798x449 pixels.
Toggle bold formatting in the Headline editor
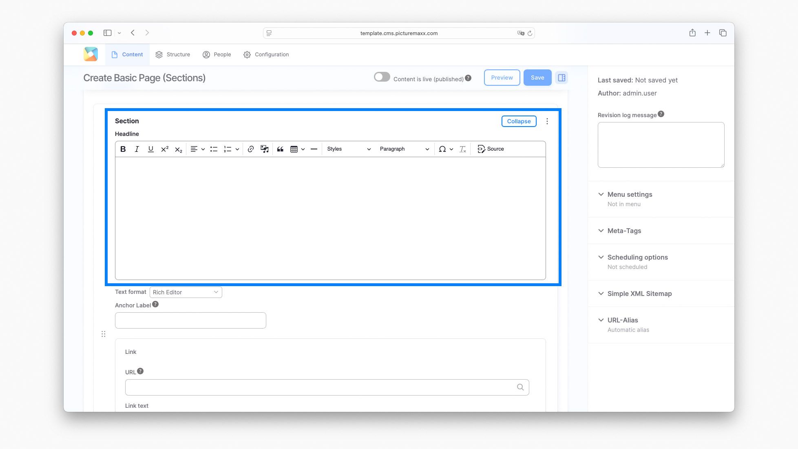pos(123,149)
